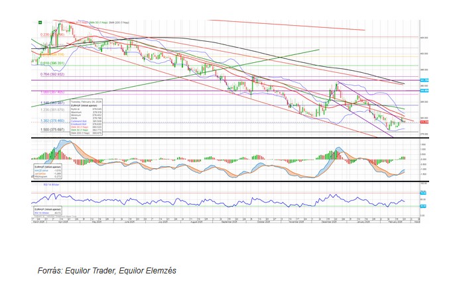Click the SMA 200 (1 Nap) legend label
Viewport: 457px width, 292px height.
tap(119, 23)
